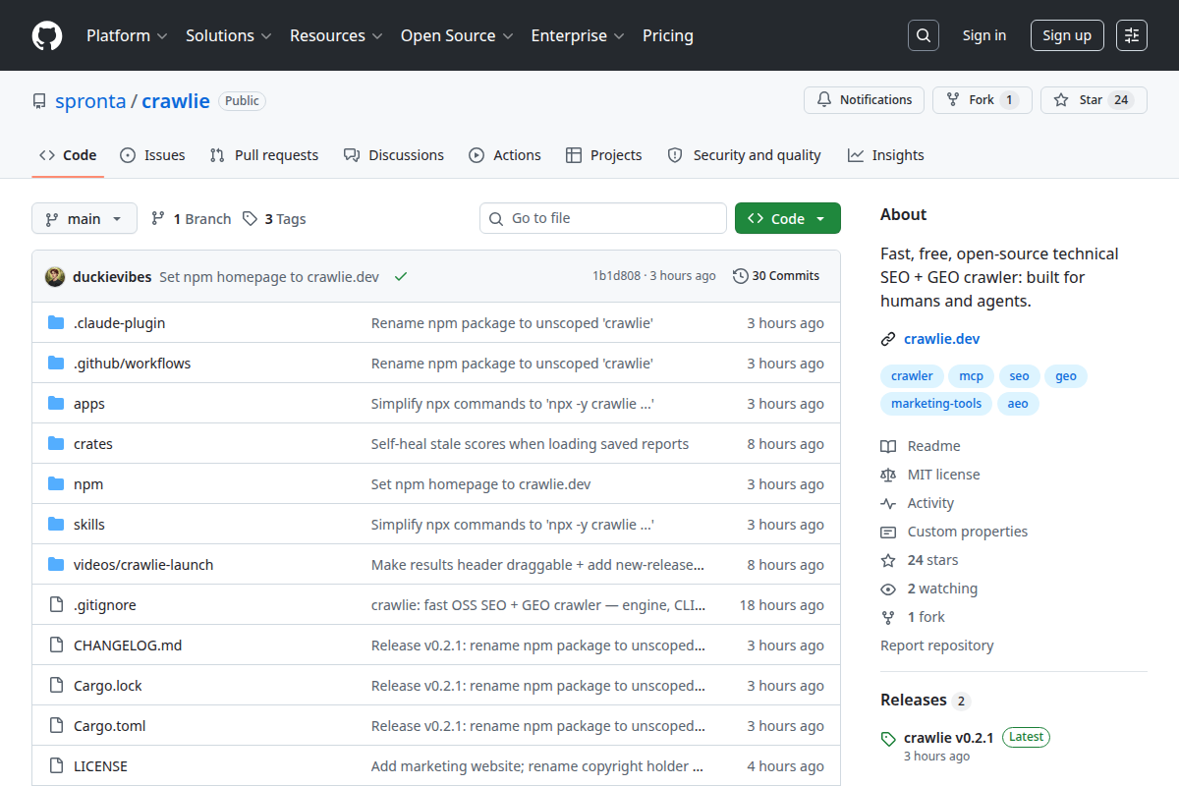Click duckievibes avatar thumbnail
This screenshot has width=1179, height=786.
pyautogui.click(x=55, y=276)
